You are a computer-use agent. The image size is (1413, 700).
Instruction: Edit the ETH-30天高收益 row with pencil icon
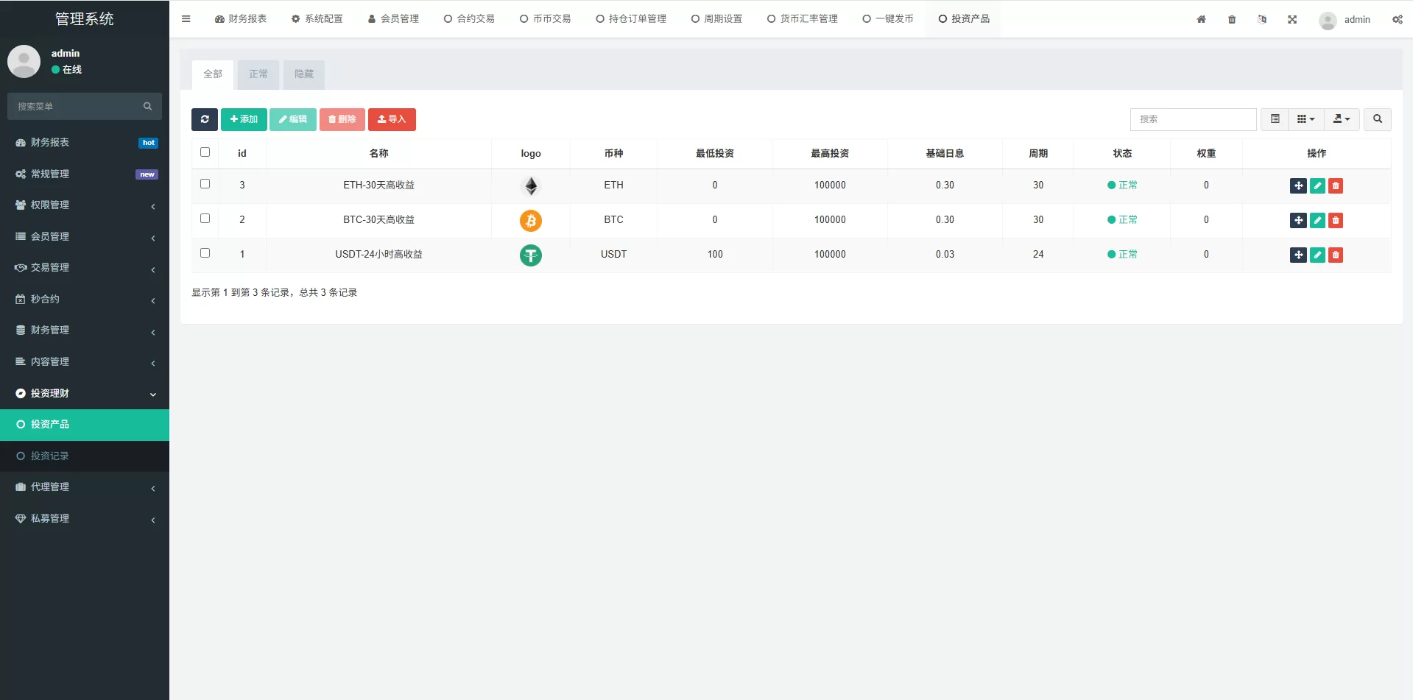click(x=1317, y=186)
